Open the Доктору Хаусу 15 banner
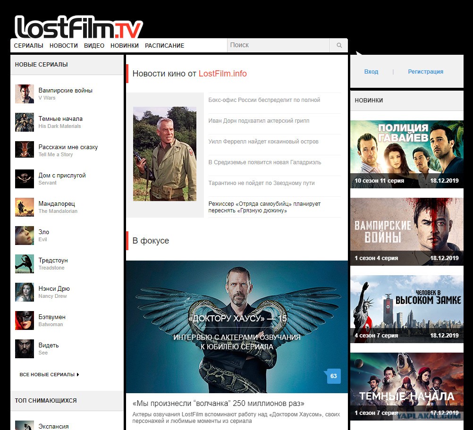 (x=237, y=327)
